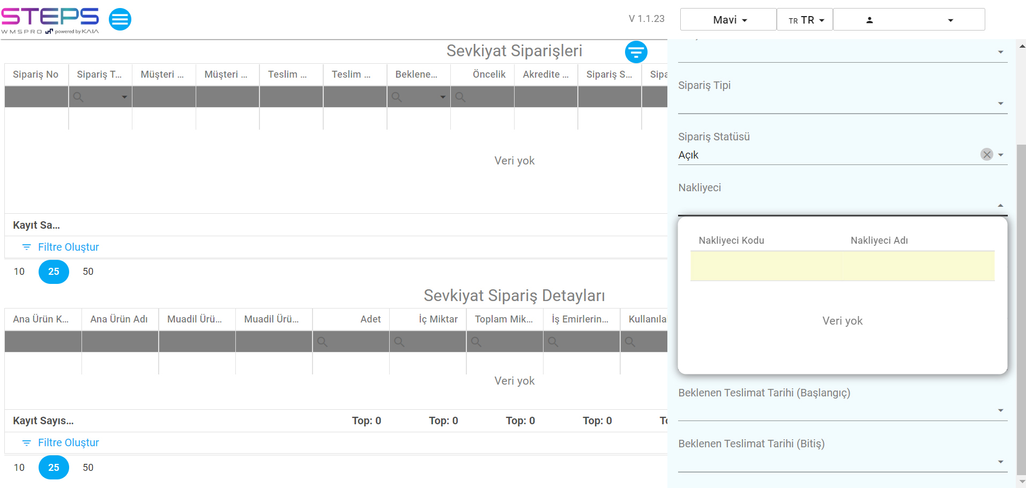The width and height of the screenshot is (1026, 488).
Task: Click scrollbar down arrow in filter panel
Action: click(1022, 482)
